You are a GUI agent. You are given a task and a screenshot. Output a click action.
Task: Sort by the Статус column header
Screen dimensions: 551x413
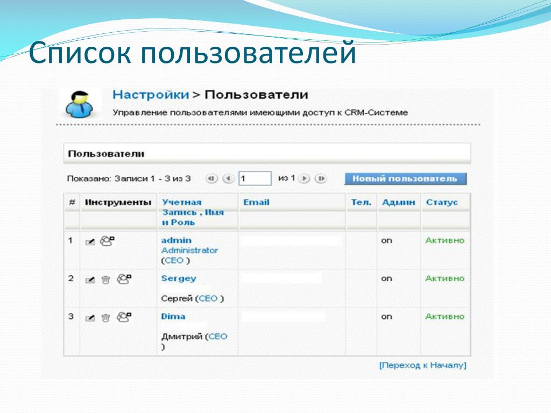[x=442, y=202]
